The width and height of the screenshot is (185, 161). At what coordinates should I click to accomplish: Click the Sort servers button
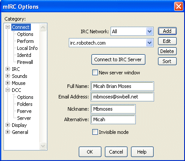coord(167,61)
